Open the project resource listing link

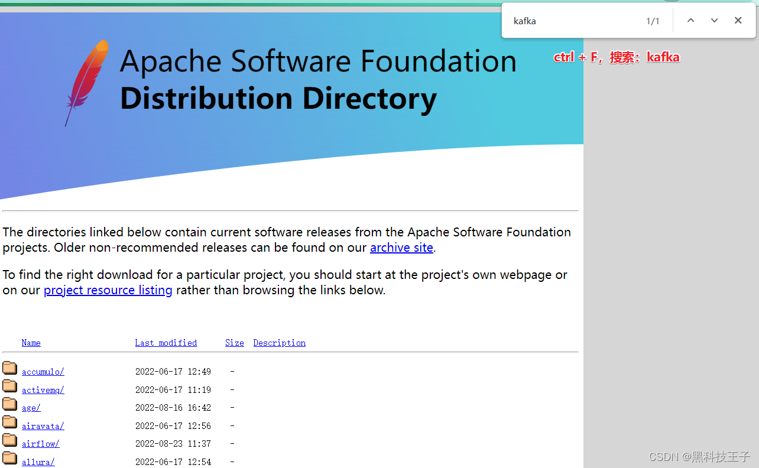(108, 290)
